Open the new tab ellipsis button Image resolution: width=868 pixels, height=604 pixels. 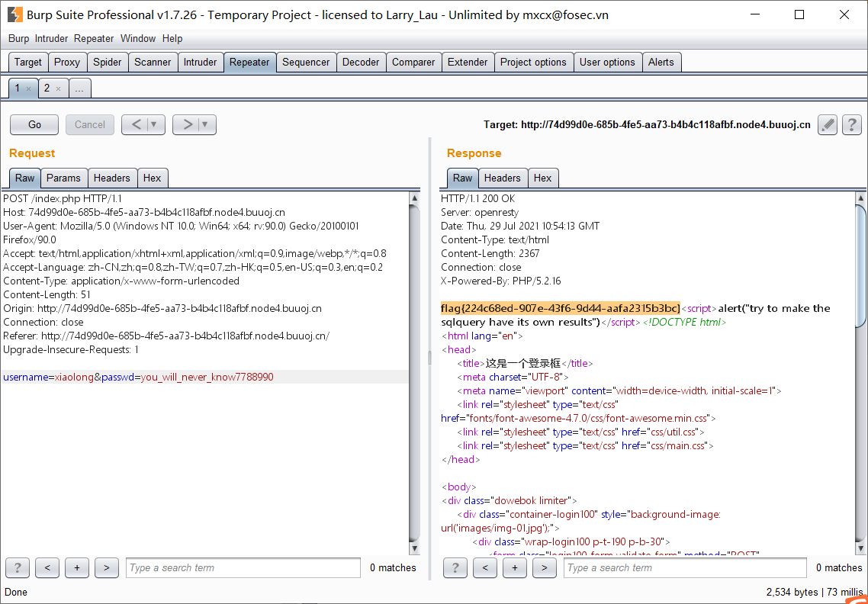[80, 88]
